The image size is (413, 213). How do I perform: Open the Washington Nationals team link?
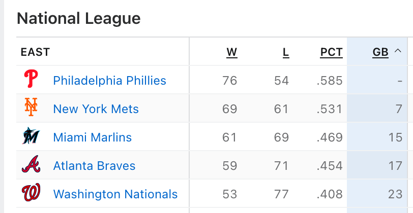pyautogui.click(x=115, y=194)
